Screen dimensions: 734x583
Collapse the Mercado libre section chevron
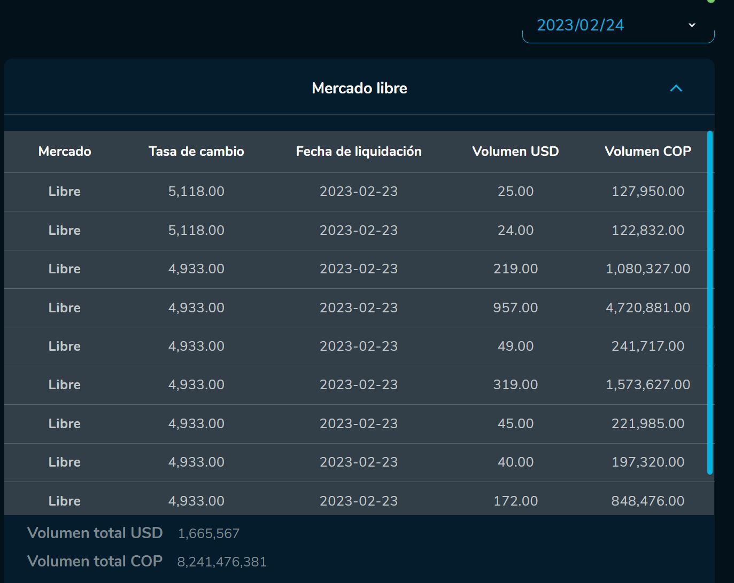click(x=676, y=89)
